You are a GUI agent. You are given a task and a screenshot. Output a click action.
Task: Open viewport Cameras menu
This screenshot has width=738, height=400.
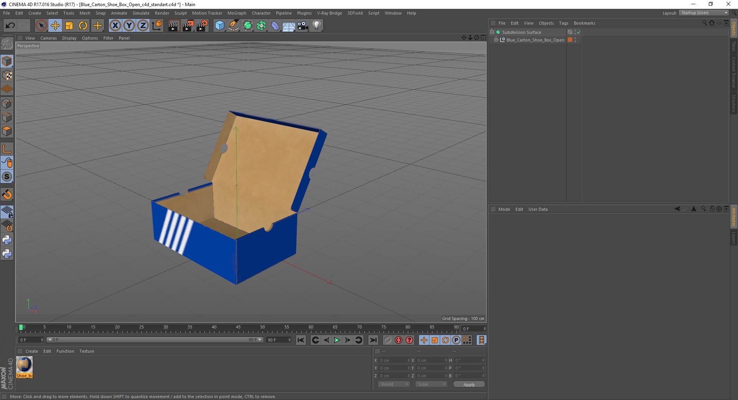pyautogui.click(x=48, y=38)
